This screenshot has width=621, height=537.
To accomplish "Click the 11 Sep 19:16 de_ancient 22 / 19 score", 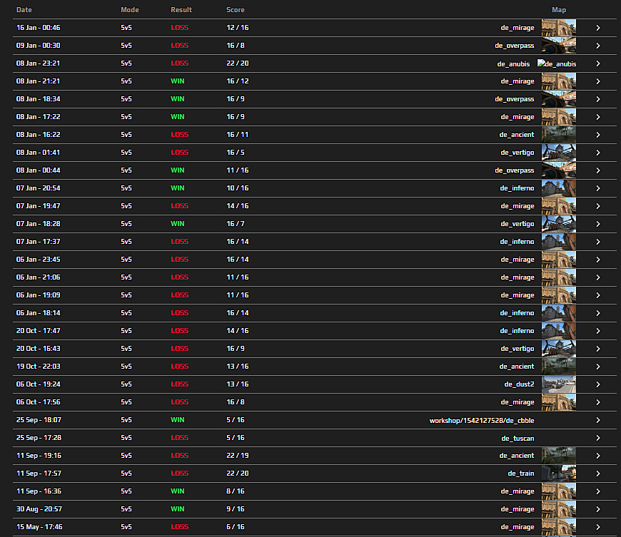I will coord(237,456).
